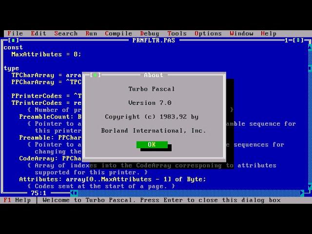Click 'Codes sent at the start of a page' comment

(x=101, y=186)
